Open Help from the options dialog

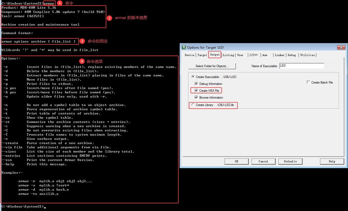tap(332, 161)
